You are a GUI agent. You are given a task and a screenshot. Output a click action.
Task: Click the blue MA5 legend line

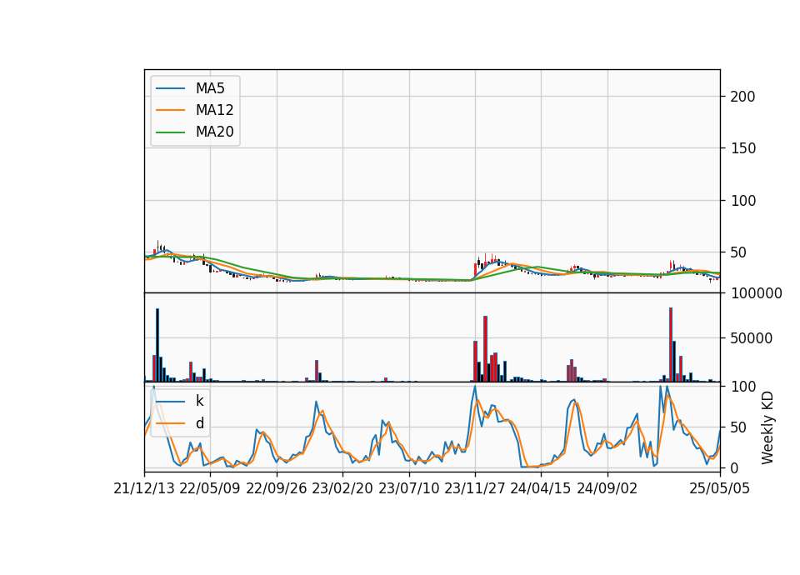(x=170, y=89)
